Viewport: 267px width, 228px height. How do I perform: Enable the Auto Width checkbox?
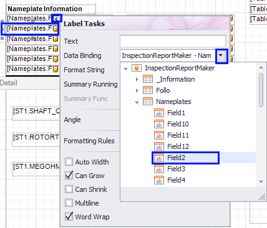(x=69, y=162)
